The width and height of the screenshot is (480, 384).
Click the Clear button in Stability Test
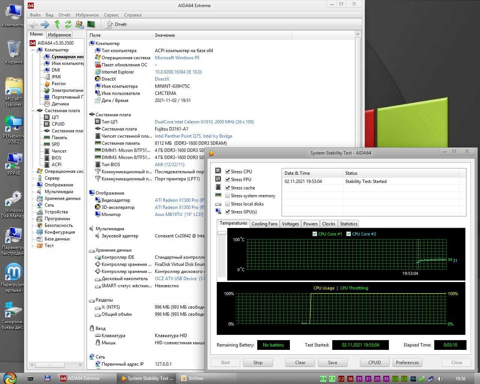pyautogui.click(x=300, y=363)
